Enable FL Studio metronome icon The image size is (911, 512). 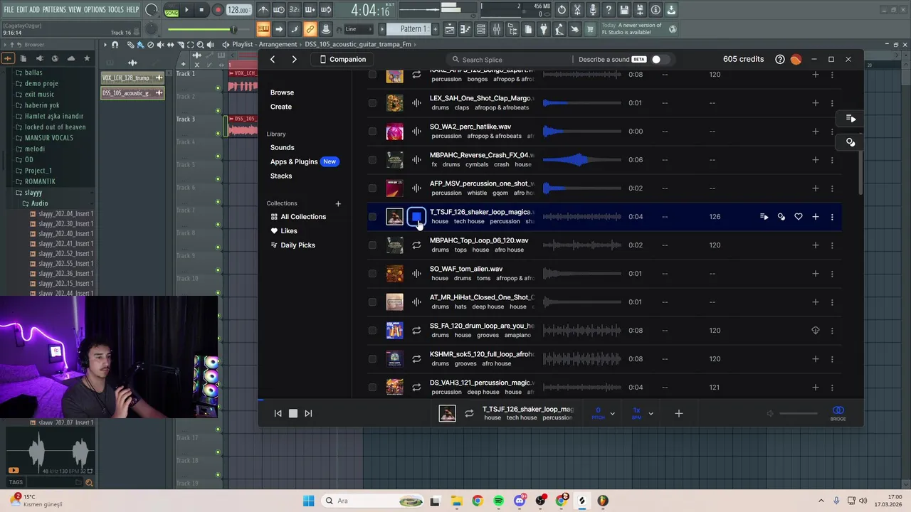pos(263,10)
